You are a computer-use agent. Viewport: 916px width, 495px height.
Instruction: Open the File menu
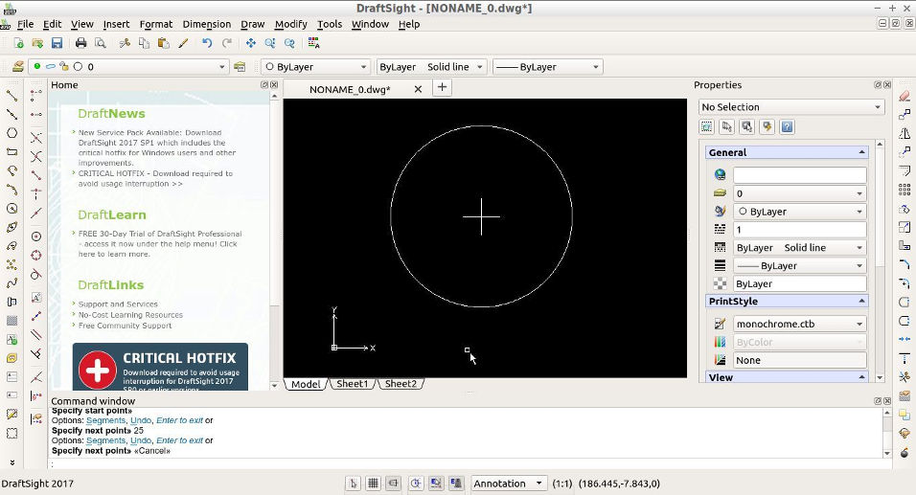point(25,24)
